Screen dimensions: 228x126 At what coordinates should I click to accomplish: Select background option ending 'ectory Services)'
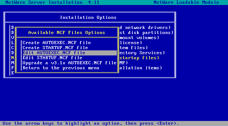tap(142, 53)
